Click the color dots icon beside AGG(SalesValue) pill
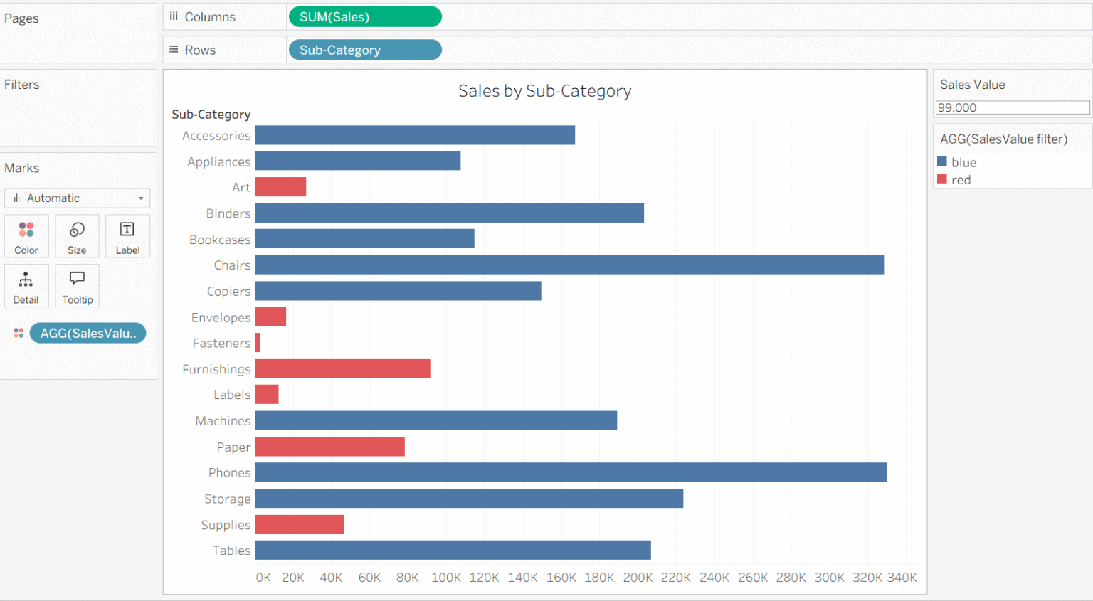Screen dimensions: 1093x601 18,333
